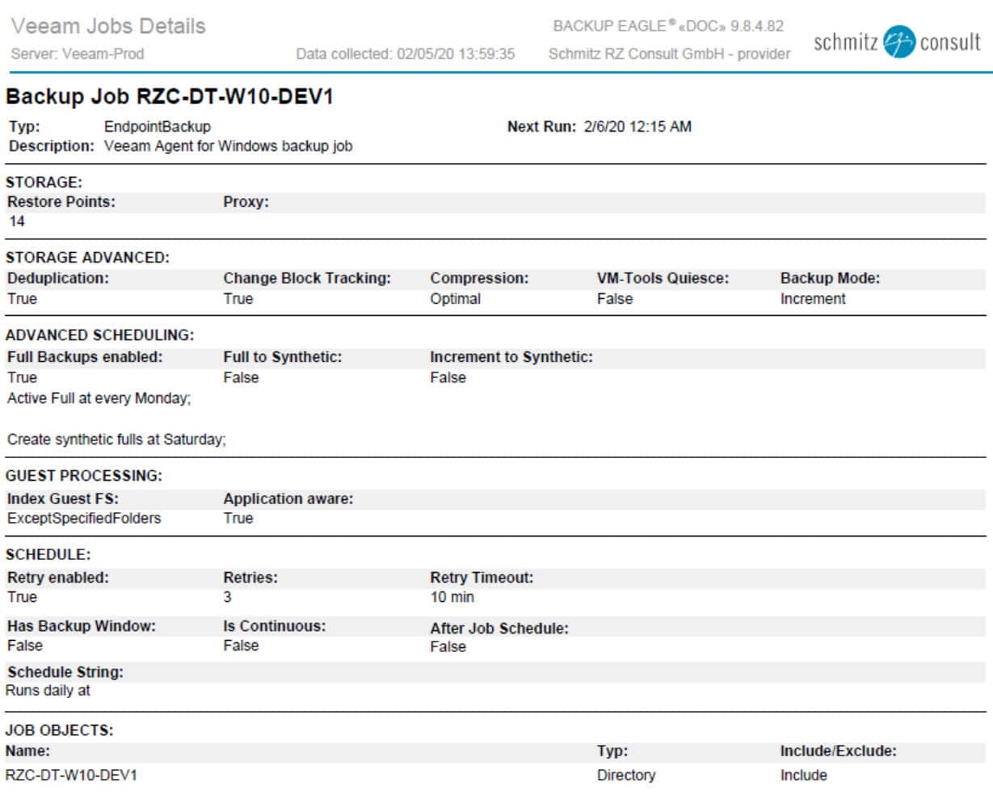The height and width of the screenshot is (808, 993).
Task: Click the data collected timestamp in header
Action: click(405, 55)
